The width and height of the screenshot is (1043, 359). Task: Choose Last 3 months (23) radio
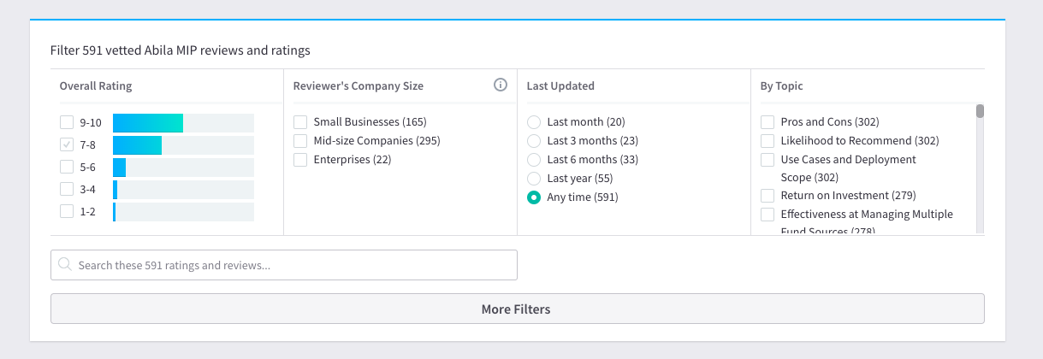coord(534,140)
